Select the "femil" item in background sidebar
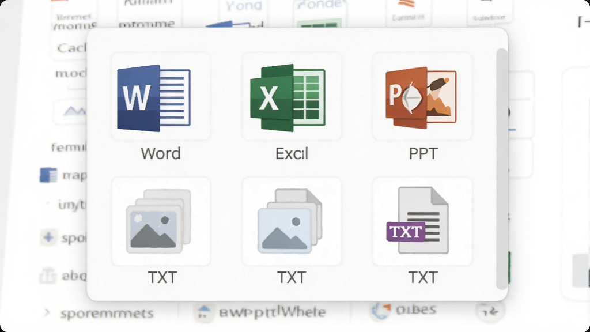 point(69,147)
